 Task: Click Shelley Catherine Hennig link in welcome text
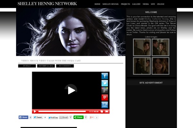(x=156, y=19)
